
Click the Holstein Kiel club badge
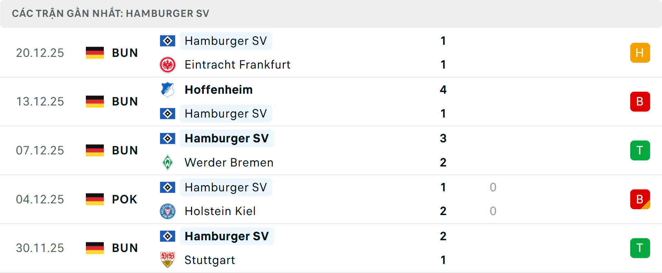point(168,211)
